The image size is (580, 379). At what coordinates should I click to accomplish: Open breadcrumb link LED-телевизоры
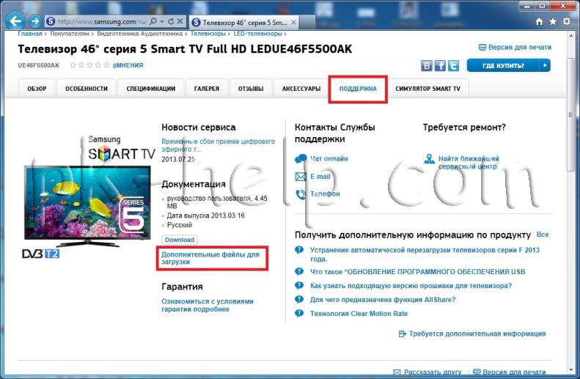[257, 34]
